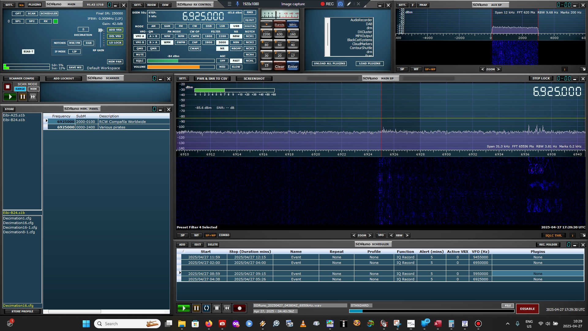Expand the 6925000 RCW memory row arrow
Screen dimensions: 588x331
(x=47, y=121)
